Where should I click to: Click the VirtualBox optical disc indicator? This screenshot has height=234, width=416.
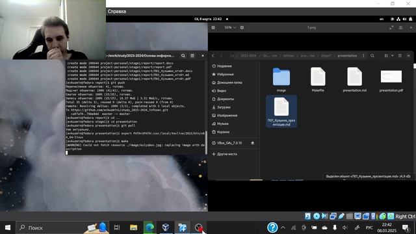[x=317, y=216]
